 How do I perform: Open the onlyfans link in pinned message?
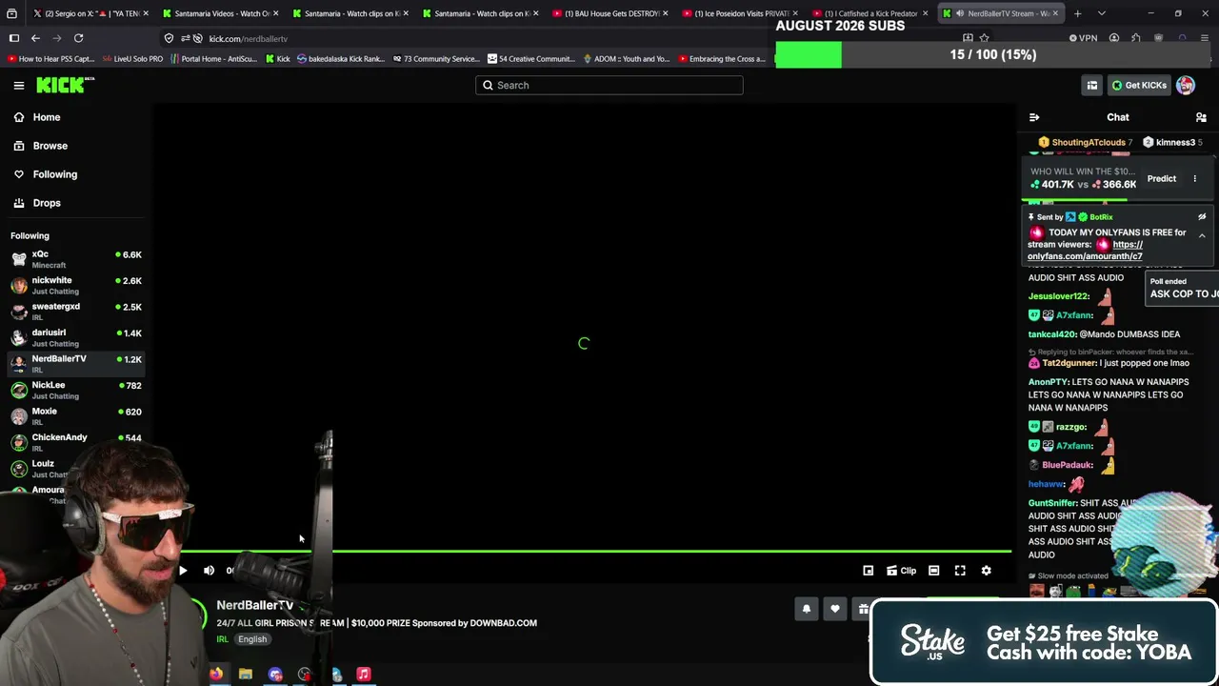pos(1085,251)
